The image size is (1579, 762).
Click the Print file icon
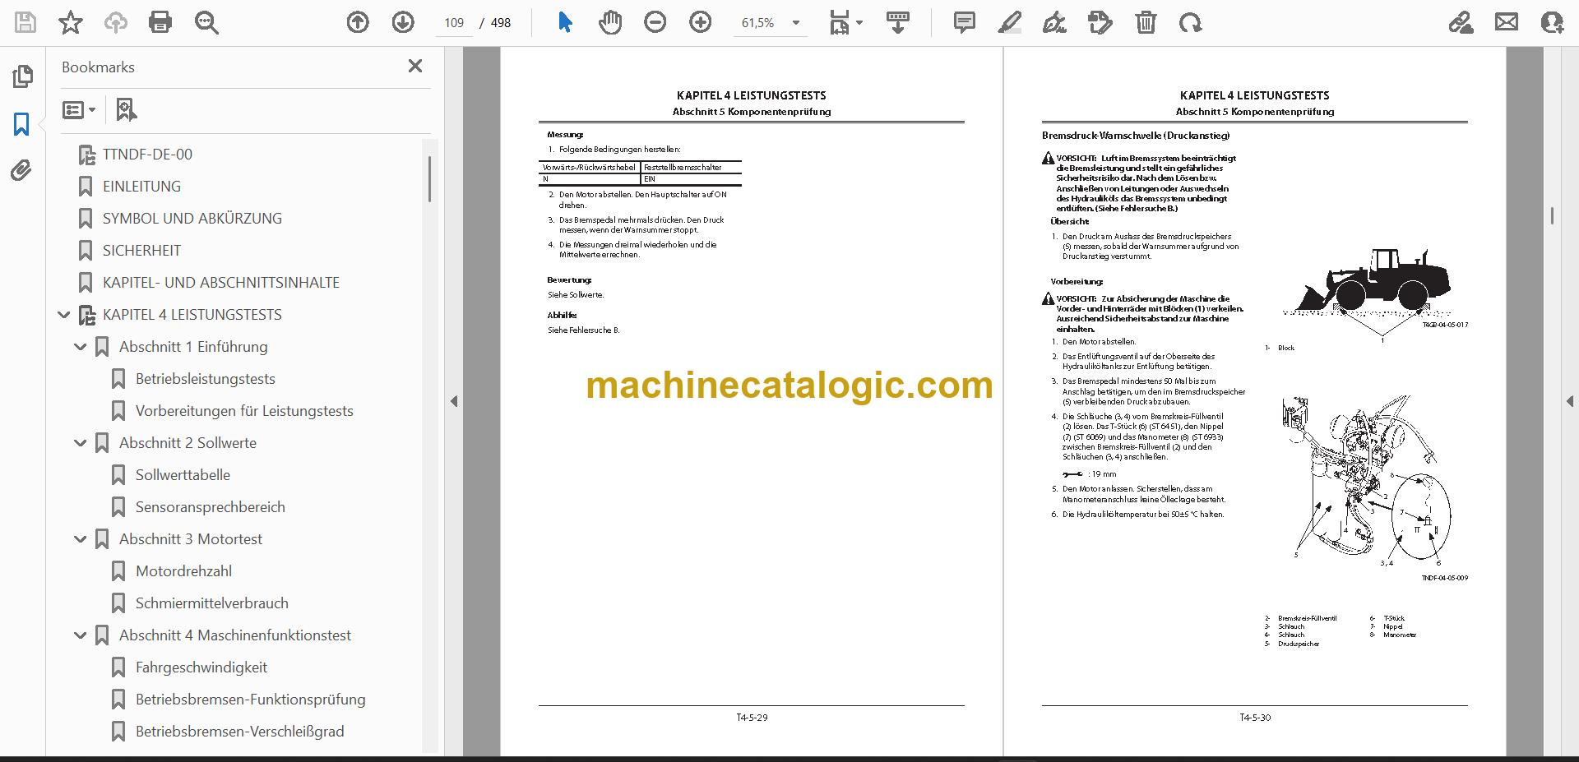pyautogui.click(x=160, y=22)
